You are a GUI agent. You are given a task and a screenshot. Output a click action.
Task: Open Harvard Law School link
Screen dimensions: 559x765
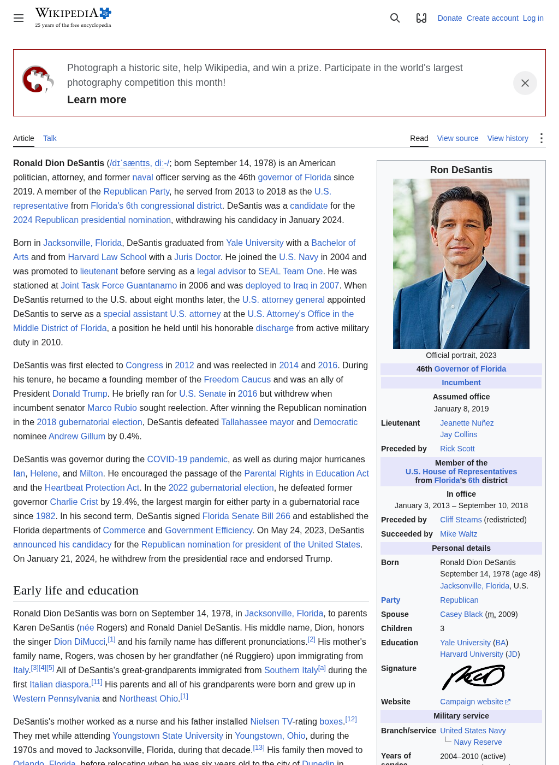coord(107,257)
